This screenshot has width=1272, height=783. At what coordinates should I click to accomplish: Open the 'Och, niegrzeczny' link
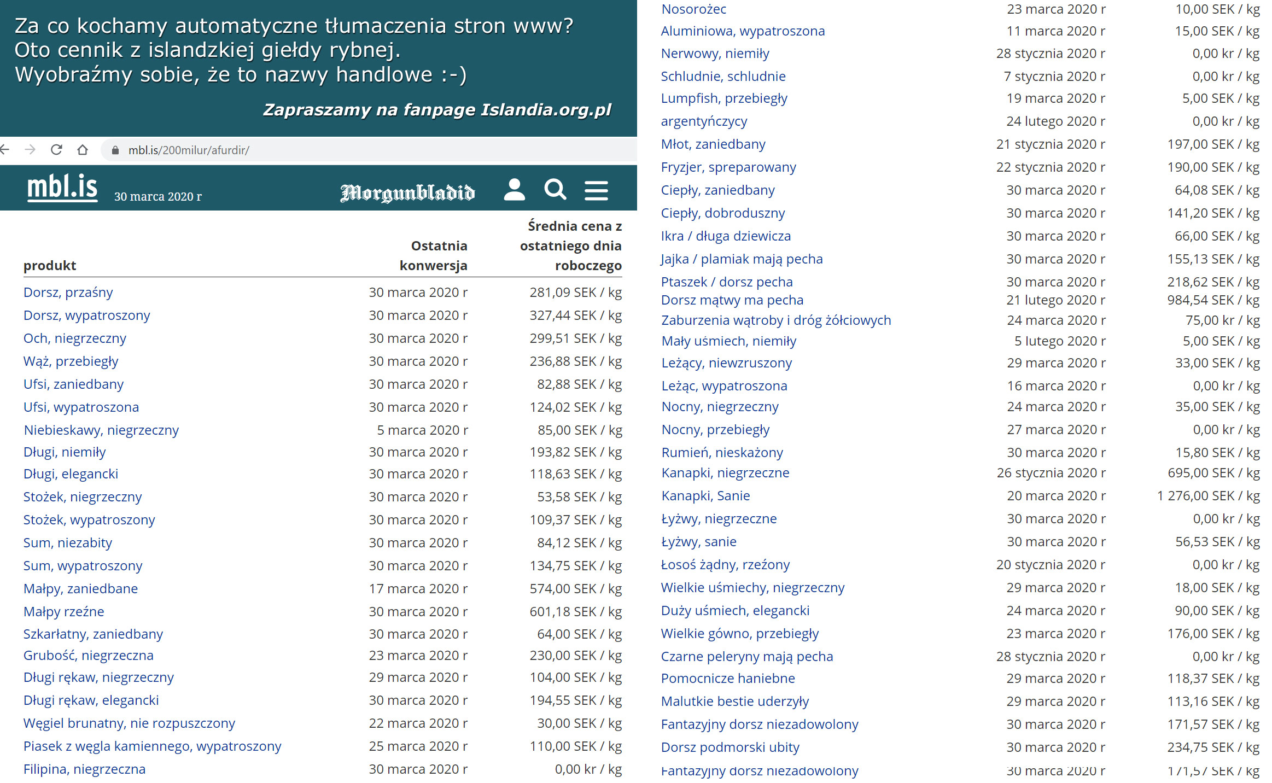pyautogui.click(x=74, y=338)
